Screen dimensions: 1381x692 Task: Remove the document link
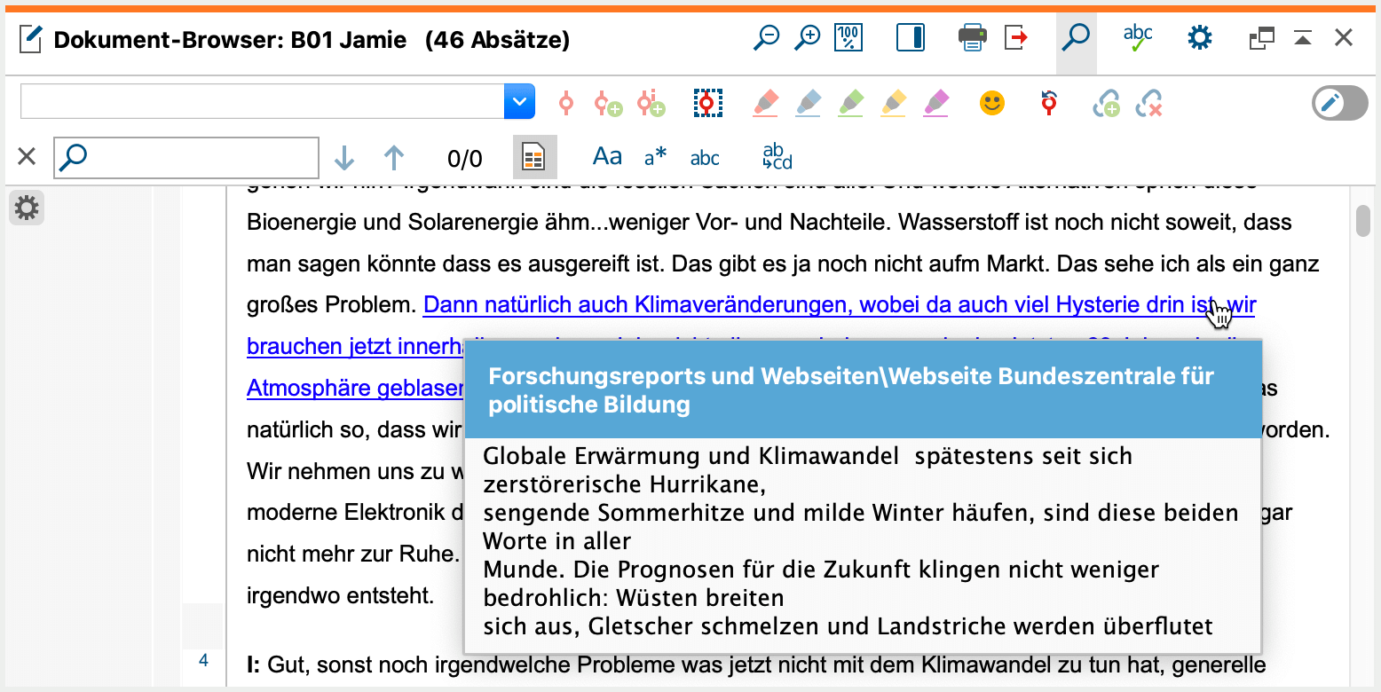(1149, 105)
